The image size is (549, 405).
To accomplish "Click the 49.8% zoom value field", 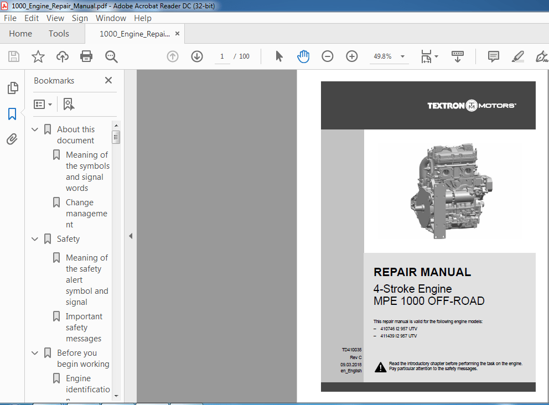I will pyautogui.click(x=382, y=56).
